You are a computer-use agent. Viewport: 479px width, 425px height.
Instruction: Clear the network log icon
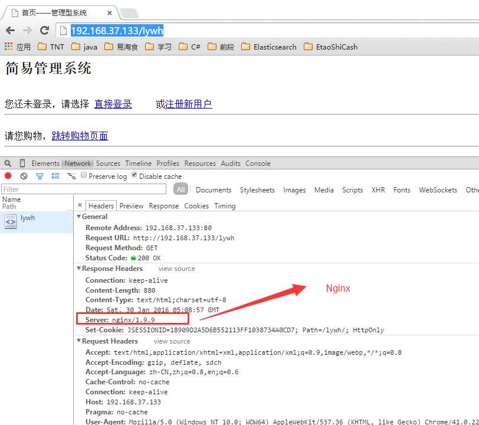click(x=24, y=176)
